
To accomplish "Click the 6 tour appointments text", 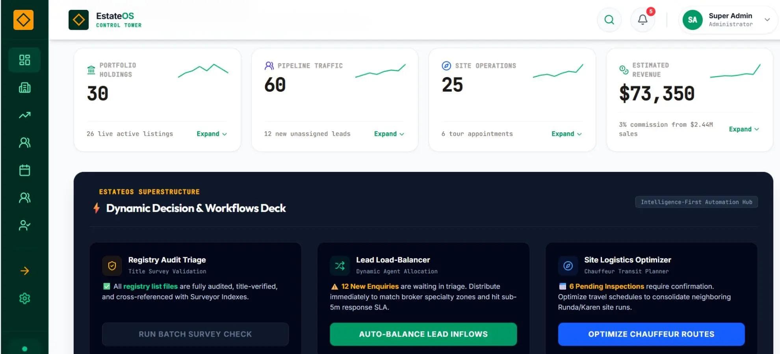I will tap(477, 134).
